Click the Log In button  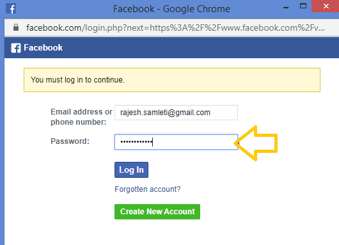131,170
